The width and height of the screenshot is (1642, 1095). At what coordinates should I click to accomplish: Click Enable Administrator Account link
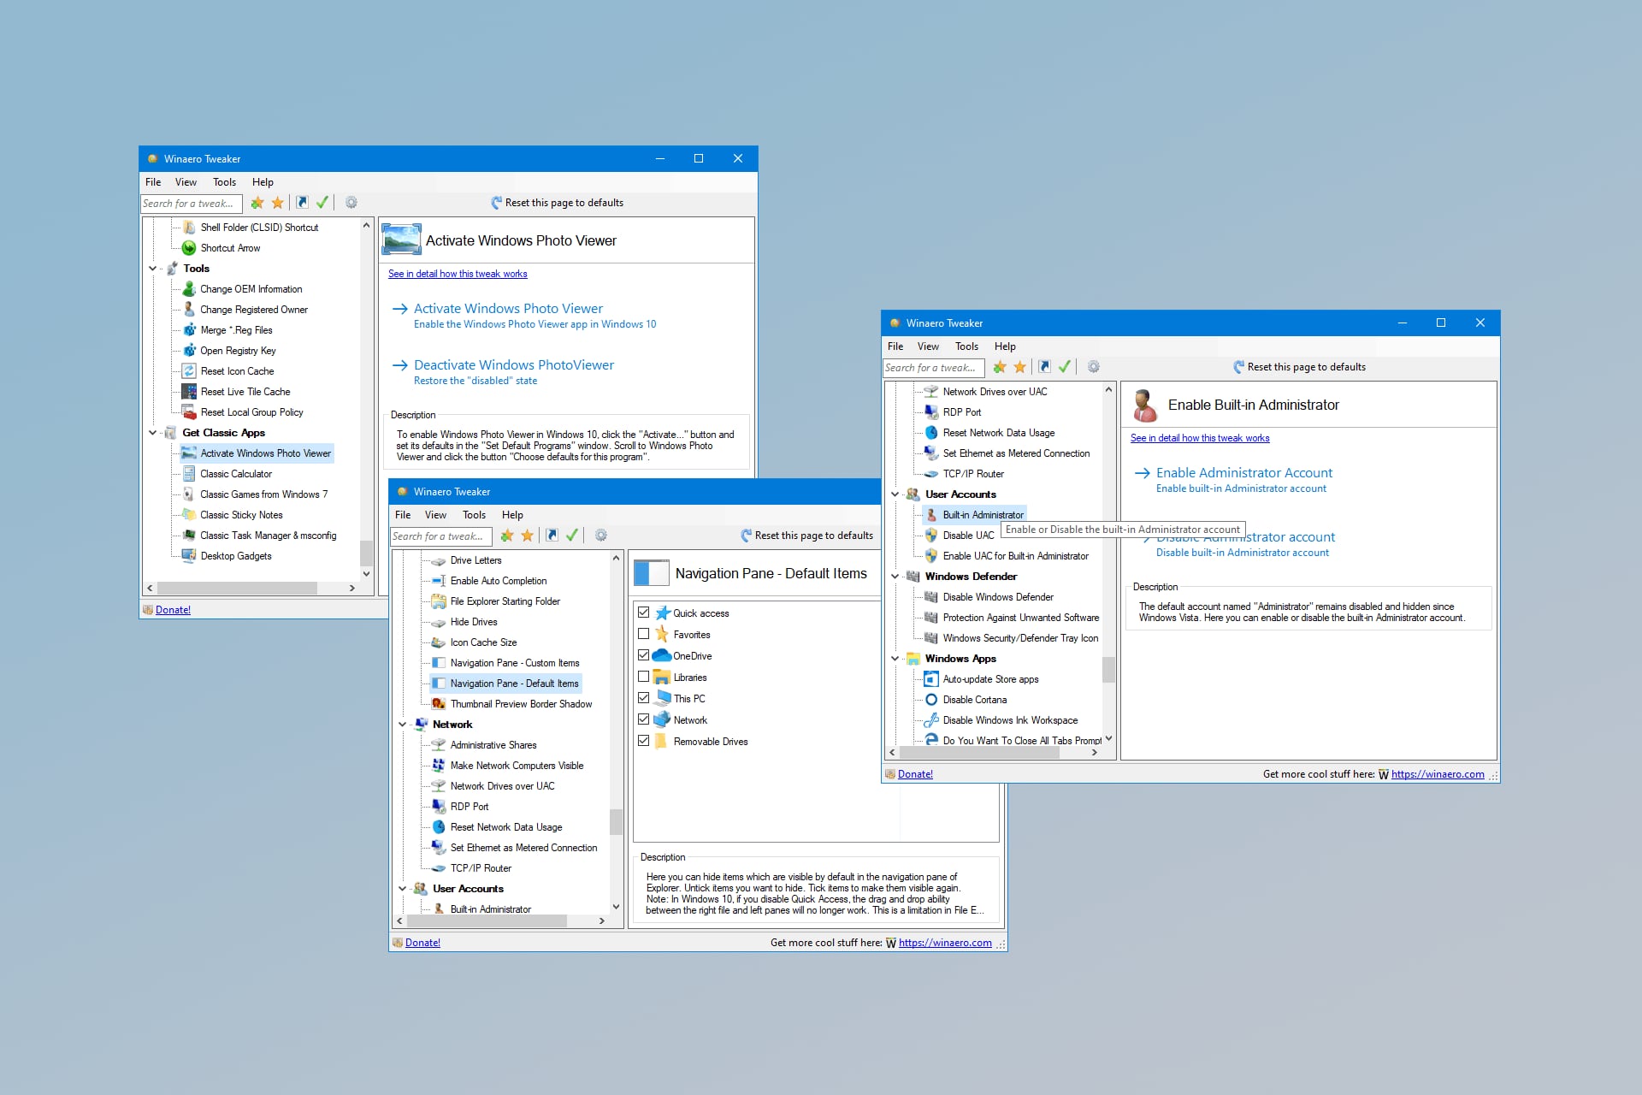pyautogui.click(x=1243, y=472)
